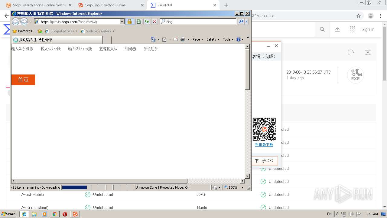The image size is (387, 218).
Task: Click VirusTotal search magnifier icon
Action: click(x=322, y=29)
